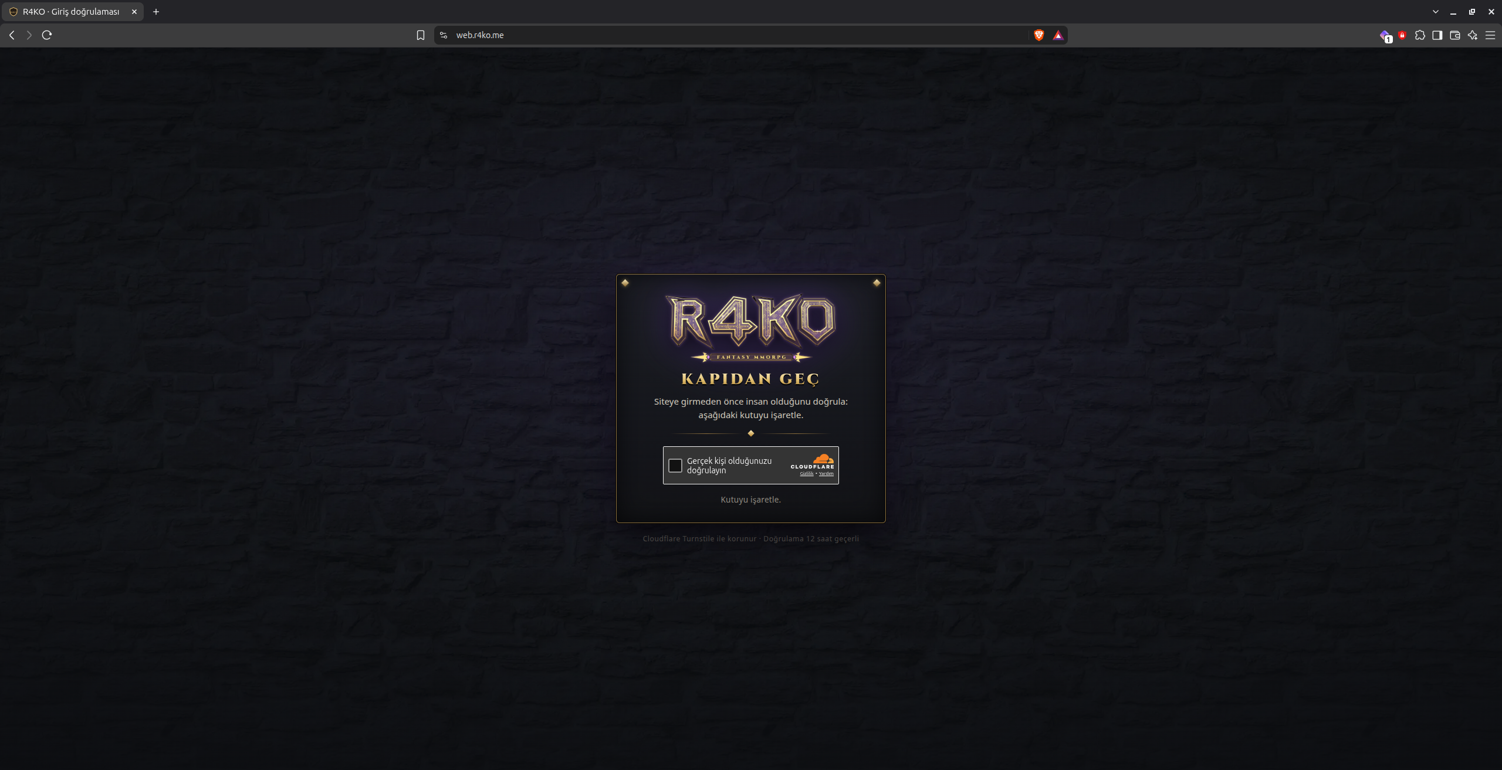Bookmark this page with the bookmark icon
Image resolution: width=1502 pixels, height=770 pixels.
coord(421,35)
